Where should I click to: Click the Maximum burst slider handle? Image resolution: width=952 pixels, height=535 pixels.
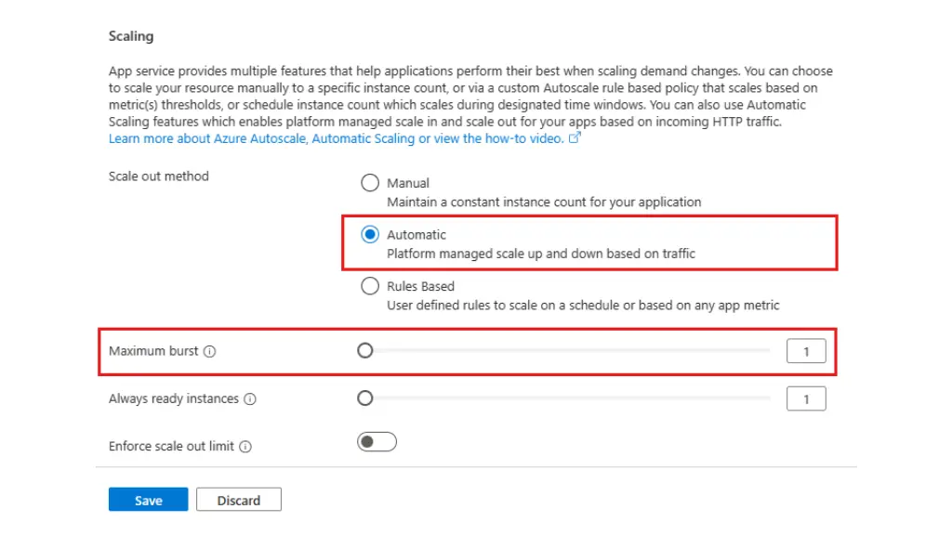(364, 350)
